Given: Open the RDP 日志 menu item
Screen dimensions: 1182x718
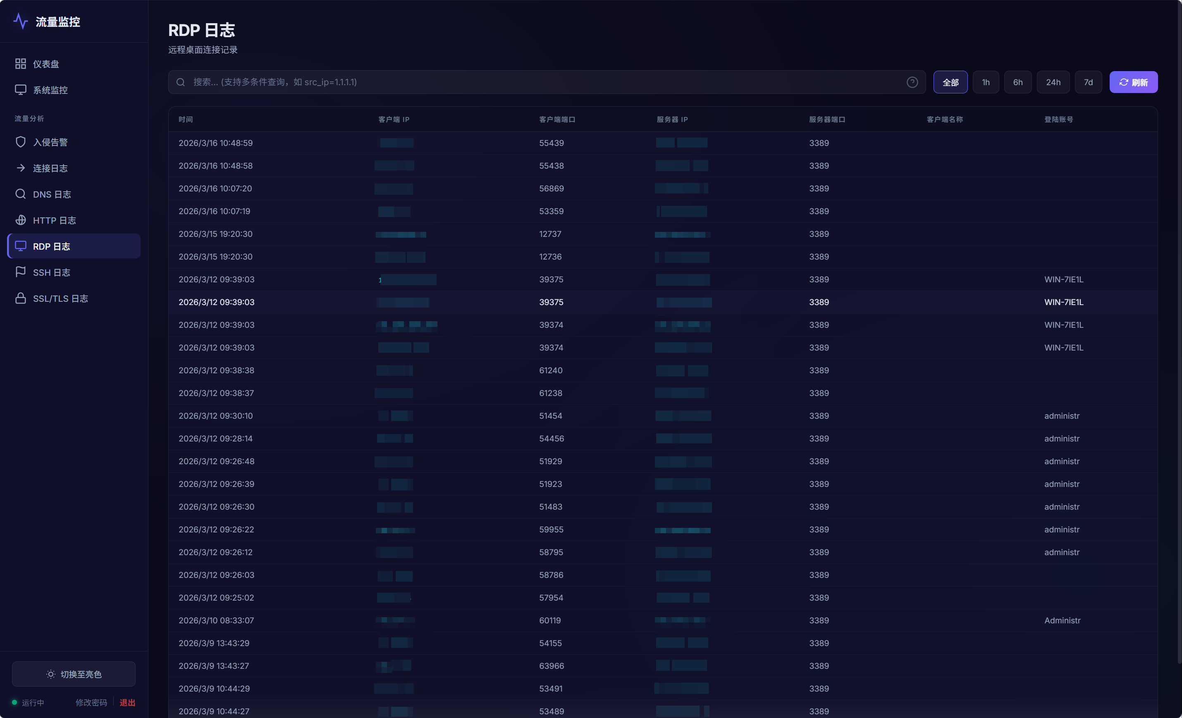Looking at the screenshot, I should pos(74,246).
